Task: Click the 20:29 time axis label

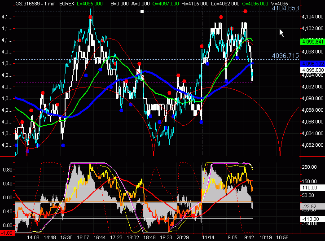Action: (x=183, y=238)
